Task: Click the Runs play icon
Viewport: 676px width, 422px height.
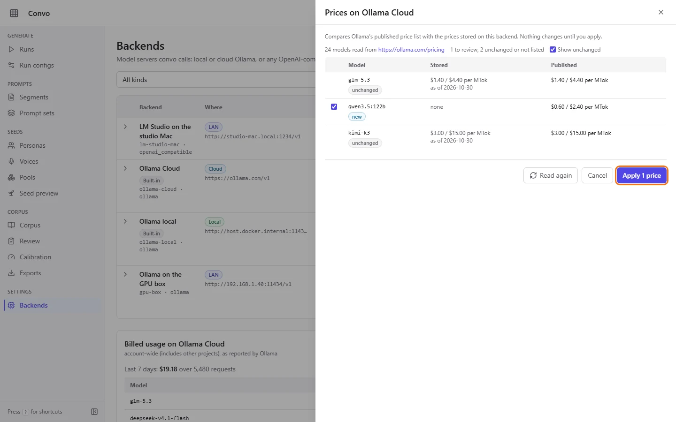Action: coord(12,49)
